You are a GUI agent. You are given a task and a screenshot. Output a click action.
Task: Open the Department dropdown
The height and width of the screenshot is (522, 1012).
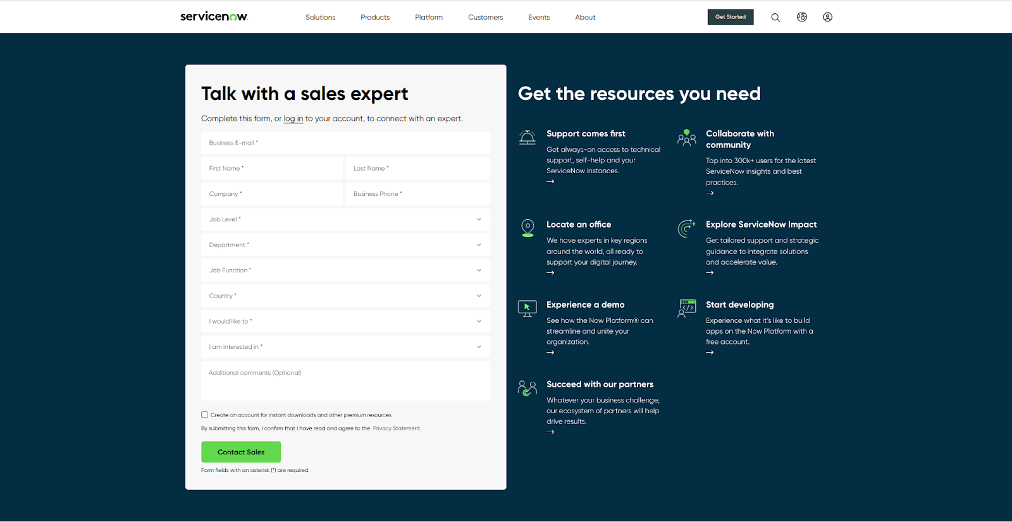coord(345,245)
